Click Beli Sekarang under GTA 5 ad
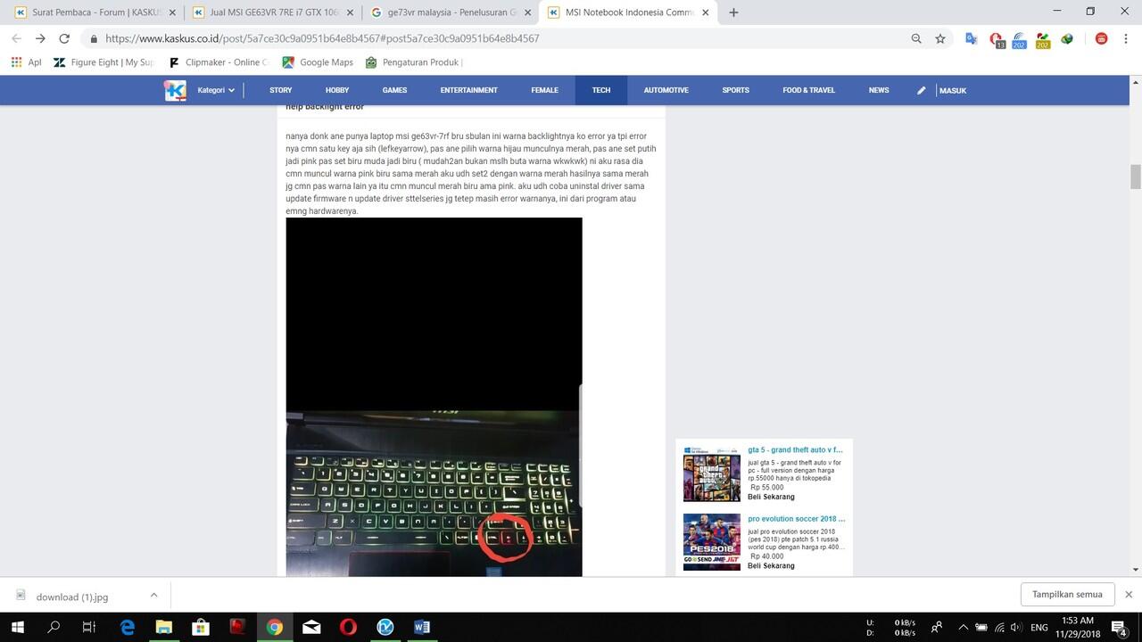1142x642 pixels. pos(771,497)
